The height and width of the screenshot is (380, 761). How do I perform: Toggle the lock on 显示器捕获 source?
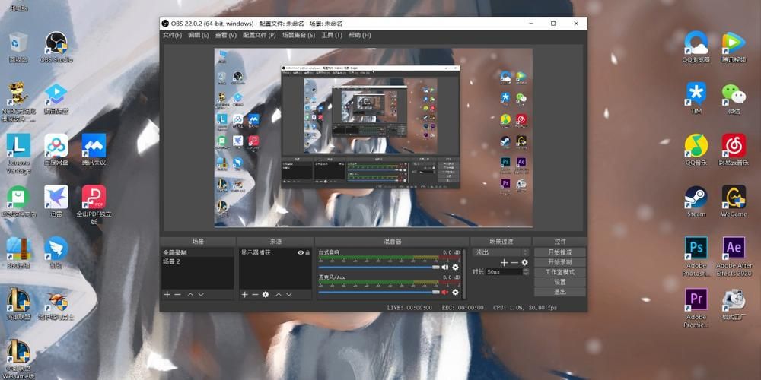point(307,252)
